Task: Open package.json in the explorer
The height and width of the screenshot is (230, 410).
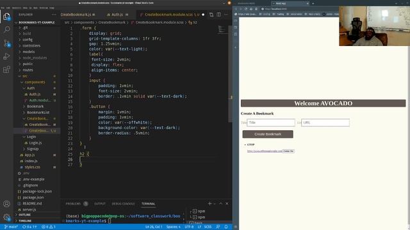Action: tap(33, 197)
